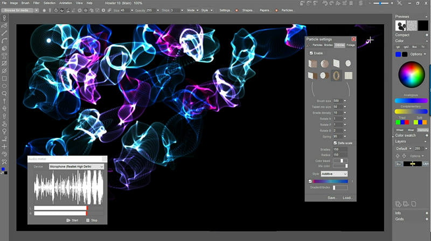Select the curve drawing tool
The height and width of the screenshot is (241, 431).
coord(4,40)
